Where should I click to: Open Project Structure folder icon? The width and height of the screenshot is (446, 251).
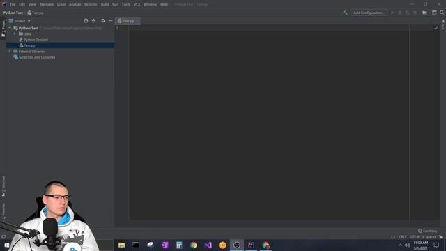(x=424, y=13)
